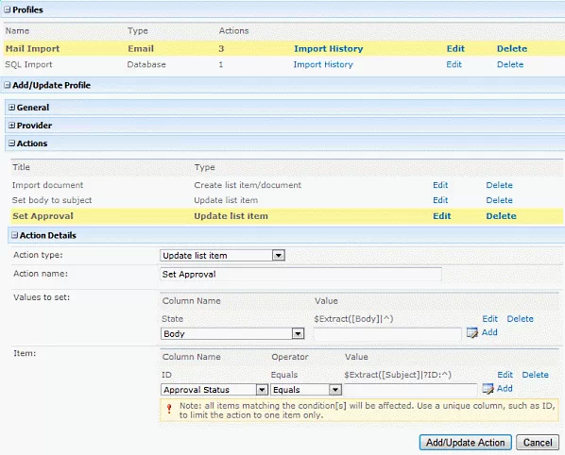Edit the ID condition row
565x455 pixels.
(x=505, y=375)
